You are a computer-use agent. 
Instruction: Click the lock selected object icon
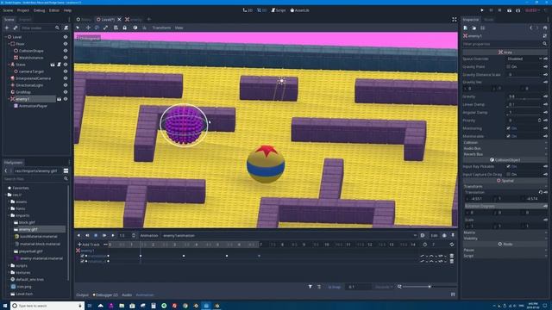124,28
